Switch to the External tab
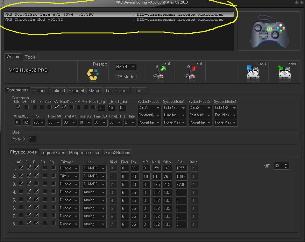Image resolution: width=305 pixels, height=242 pixels. coord(76,90)
